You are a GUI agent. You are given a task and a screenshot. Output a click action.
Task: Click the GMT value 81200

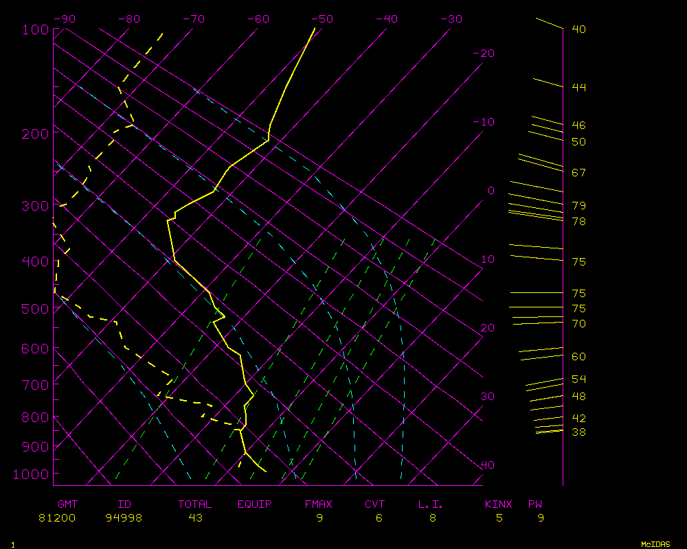(x=58, y=518)
